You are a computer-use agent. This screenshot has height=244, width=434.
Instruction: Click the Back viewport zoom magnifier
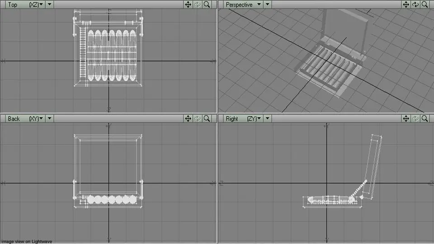point(207,118)
